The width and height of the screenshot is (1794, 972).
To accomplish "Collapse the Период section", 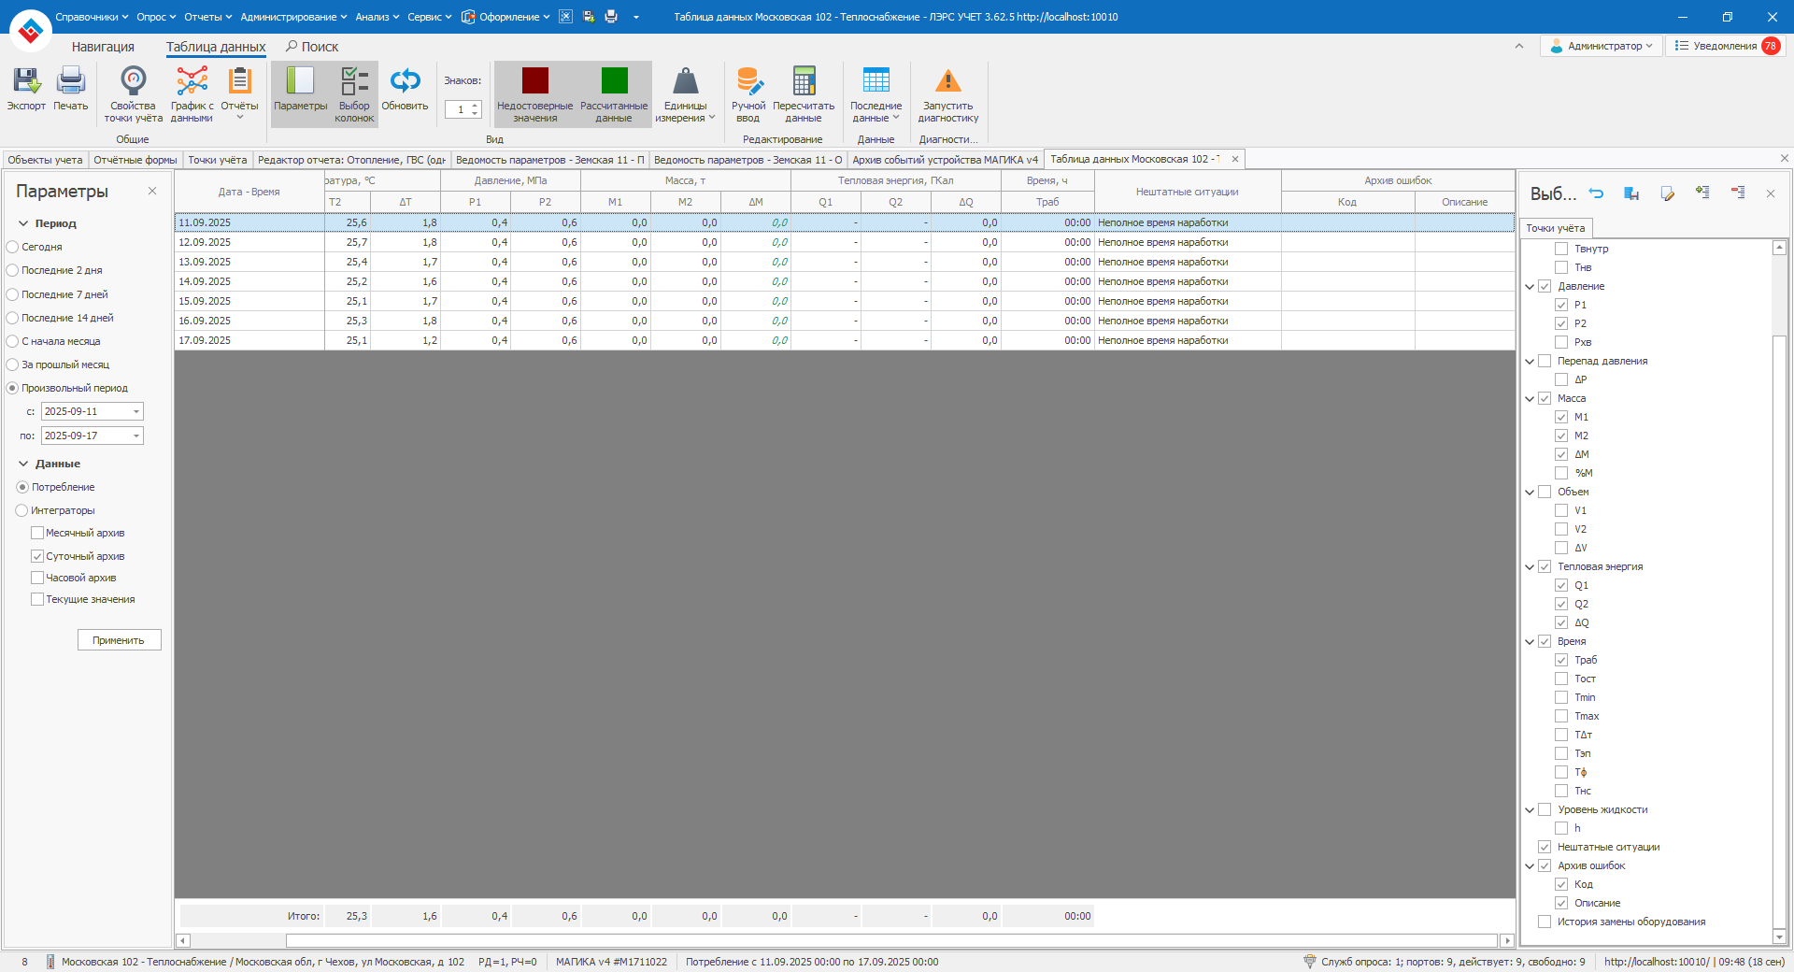I will tap(23, 223).
